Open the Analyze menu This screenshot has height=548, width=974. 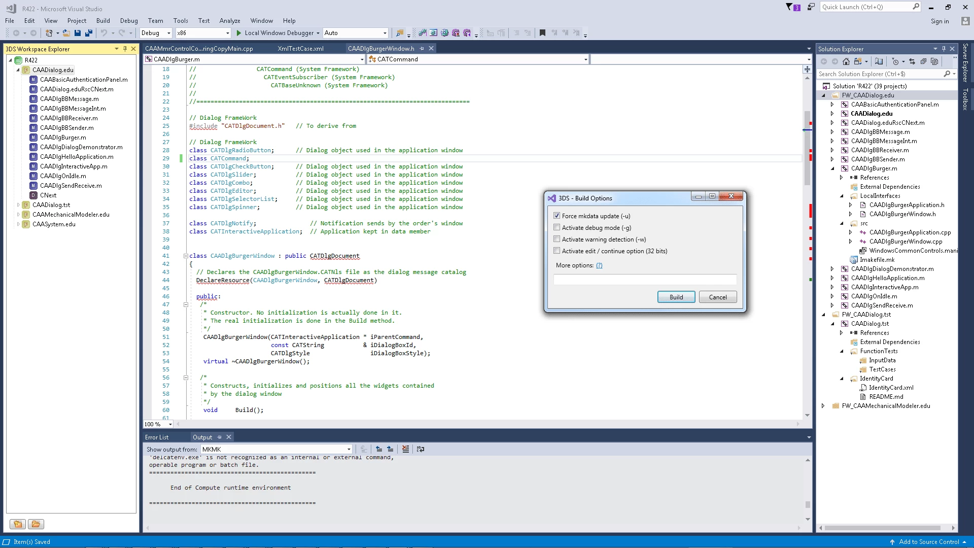click(229, 21)
